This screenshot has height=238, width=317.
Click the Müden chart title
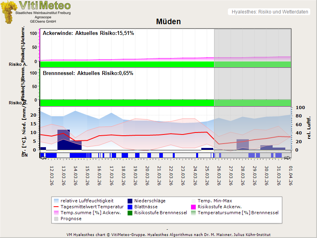[168, 22]
